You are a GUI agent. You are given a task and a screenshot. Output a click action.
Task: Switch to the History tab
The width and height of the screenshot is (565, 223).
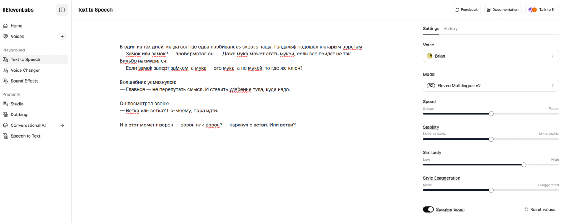pos(451,29)
